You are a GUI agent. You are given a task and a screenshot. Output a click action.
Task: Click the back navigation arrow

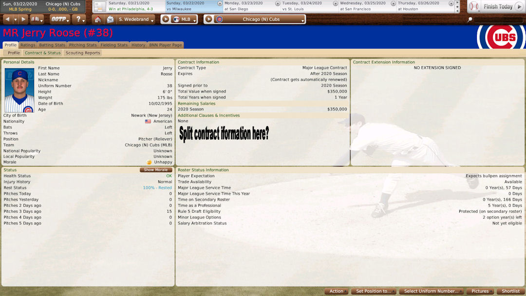coord(8,19)
